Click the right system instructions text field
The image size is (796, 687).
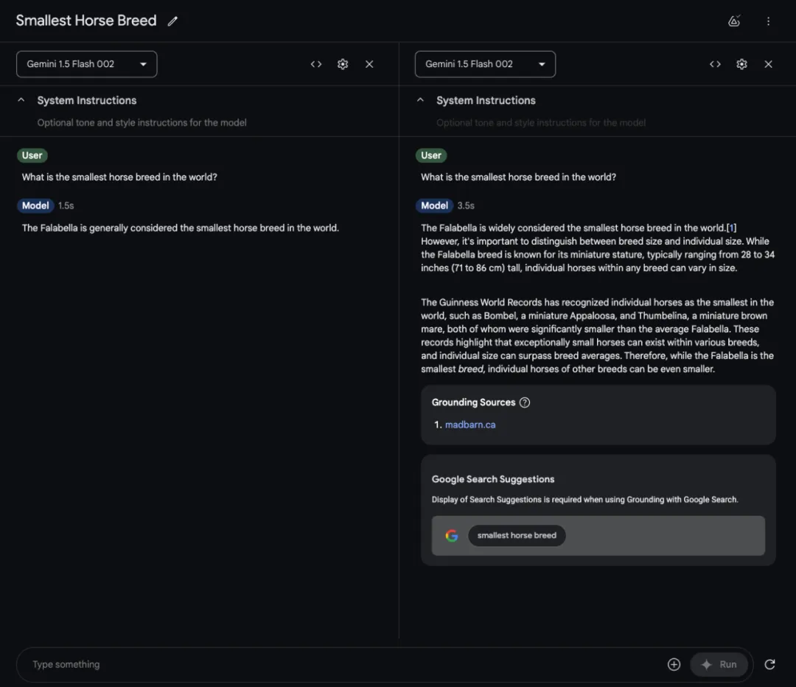click(x=541, y=122)
